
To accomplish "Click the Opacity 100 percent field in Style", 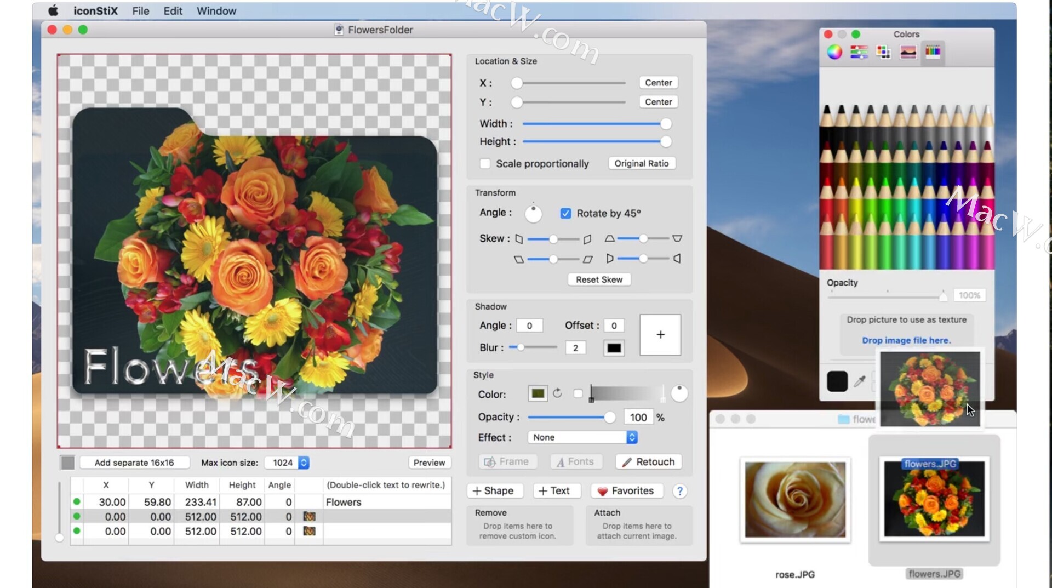I will coord(638,418).
